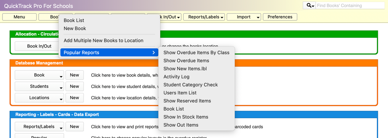Click the search magnifier icon dropdown
This screenshot has width=388, height=138.
309,5
